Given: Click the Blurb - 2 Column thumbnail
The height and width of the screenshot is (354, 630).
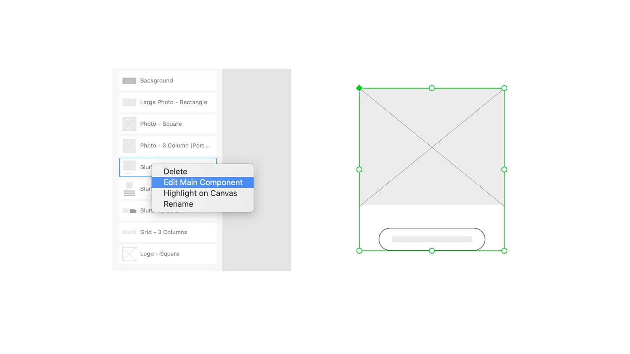Looking at the screenshot, I should pos(129,210).
